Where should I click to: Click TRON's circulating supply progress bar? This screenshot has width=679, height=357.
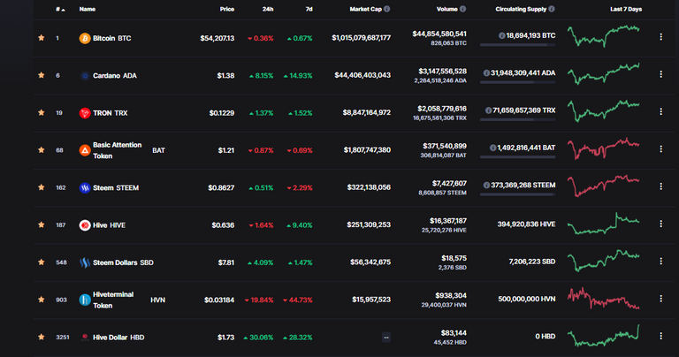pyautogui.click(x=517, y=119)
